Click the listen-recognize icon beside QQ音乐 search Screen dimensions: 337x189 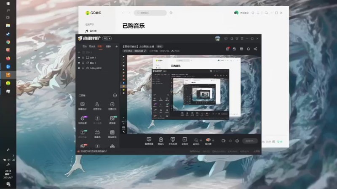coord(171,13)
